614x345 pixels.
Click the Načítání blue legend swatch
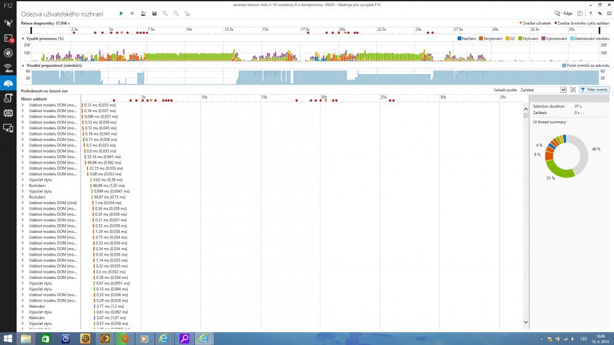click(459, 39)
